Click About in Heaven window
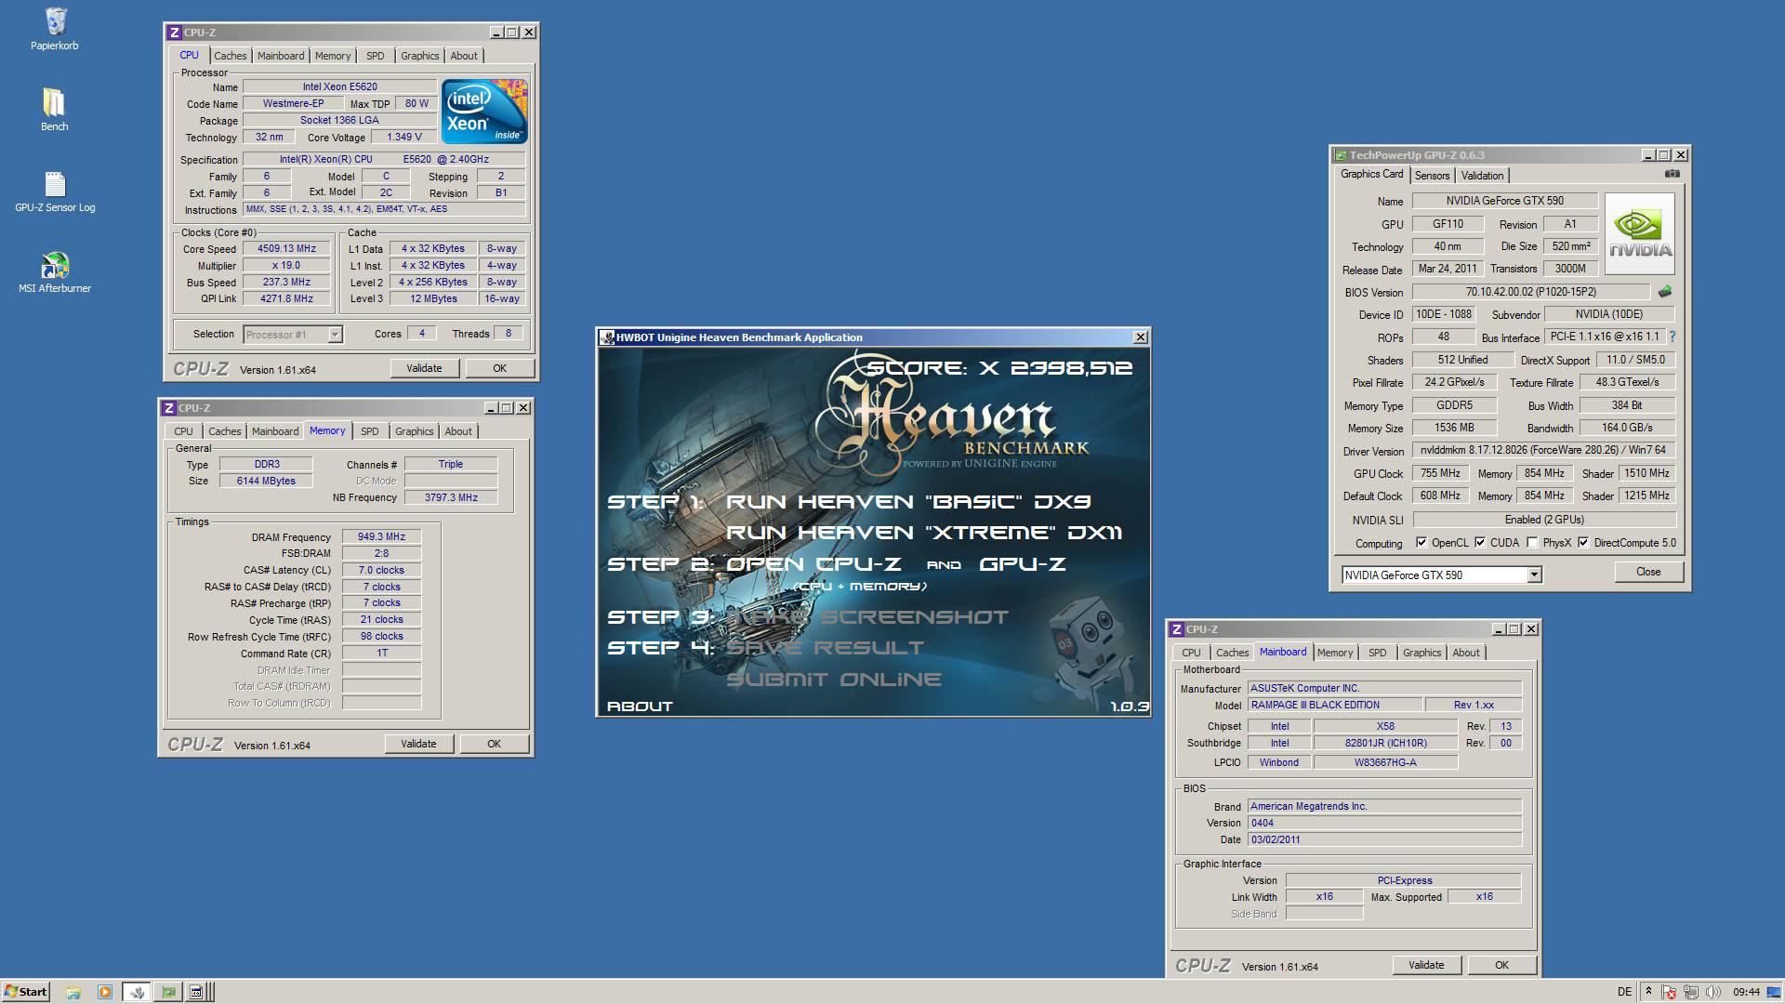The image size is (1785, 1004). click(640, 707)
